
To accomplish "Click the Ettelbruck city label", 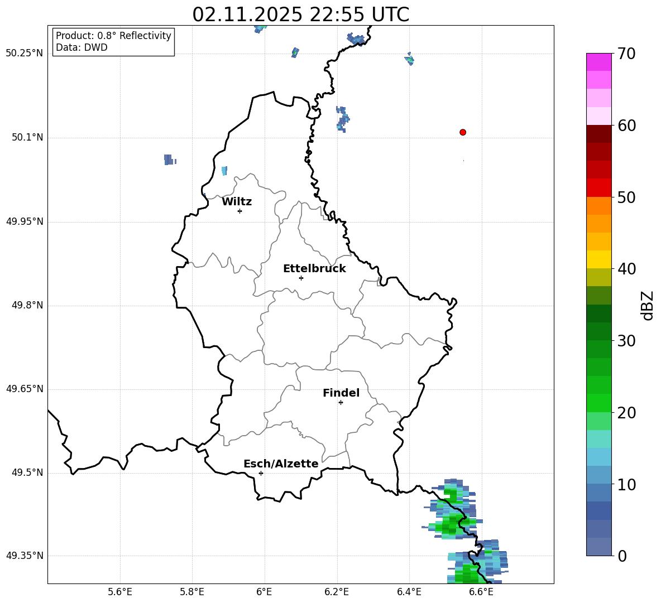I will coord(314,268).
